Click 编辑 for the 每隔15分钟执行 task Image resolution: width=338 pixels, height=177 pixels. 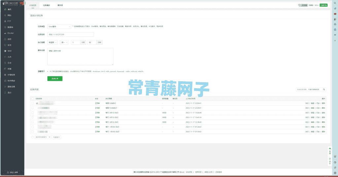click(313, 108)
